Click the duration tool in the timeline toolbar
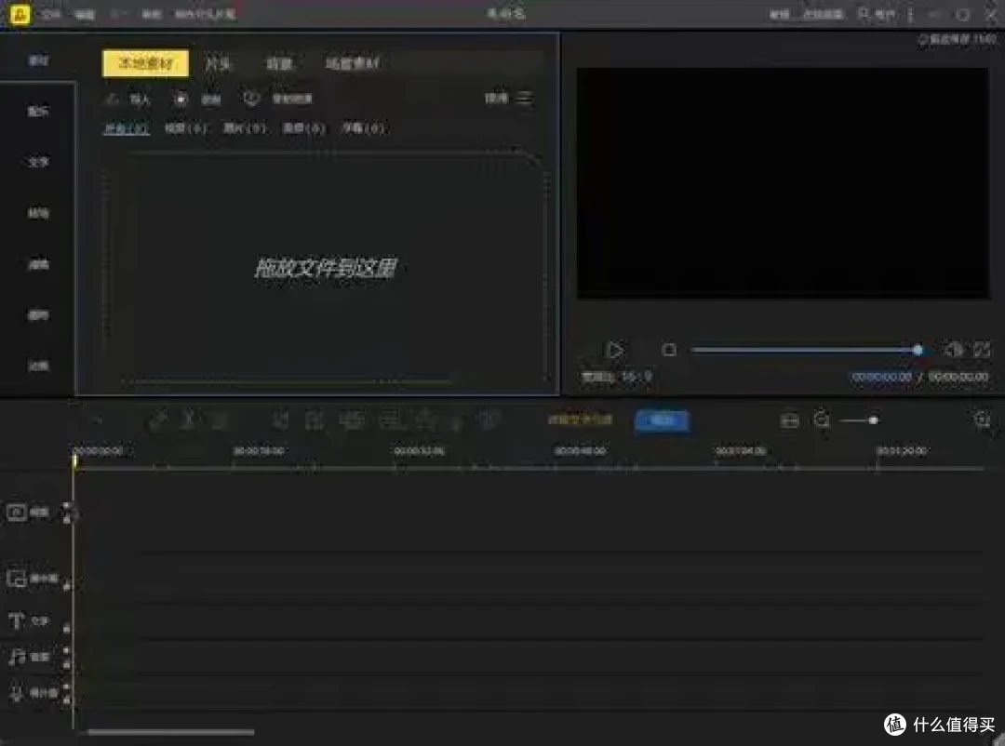This screenshot has height=746, width=1005. click(426, 420)
